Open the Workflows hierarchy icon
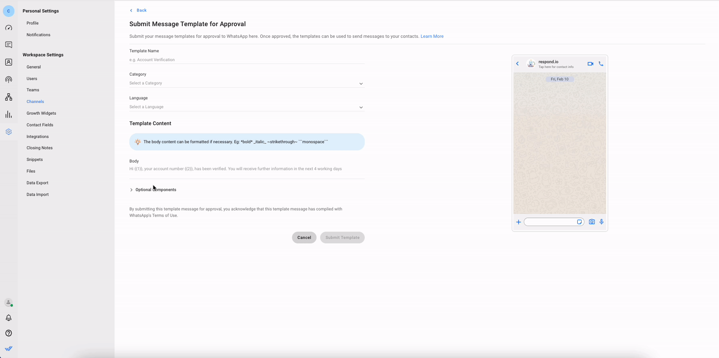The image size is (719, 358). tap(8, 97)
